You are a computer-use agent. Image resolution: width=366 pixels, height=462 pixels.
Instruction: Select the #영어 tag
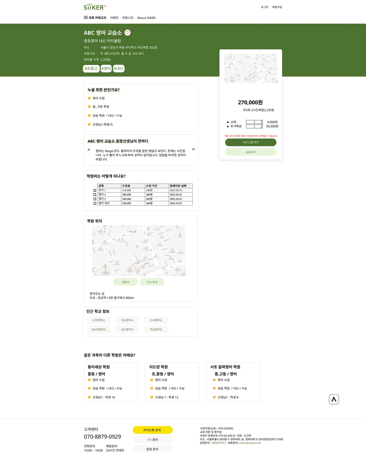106,68
